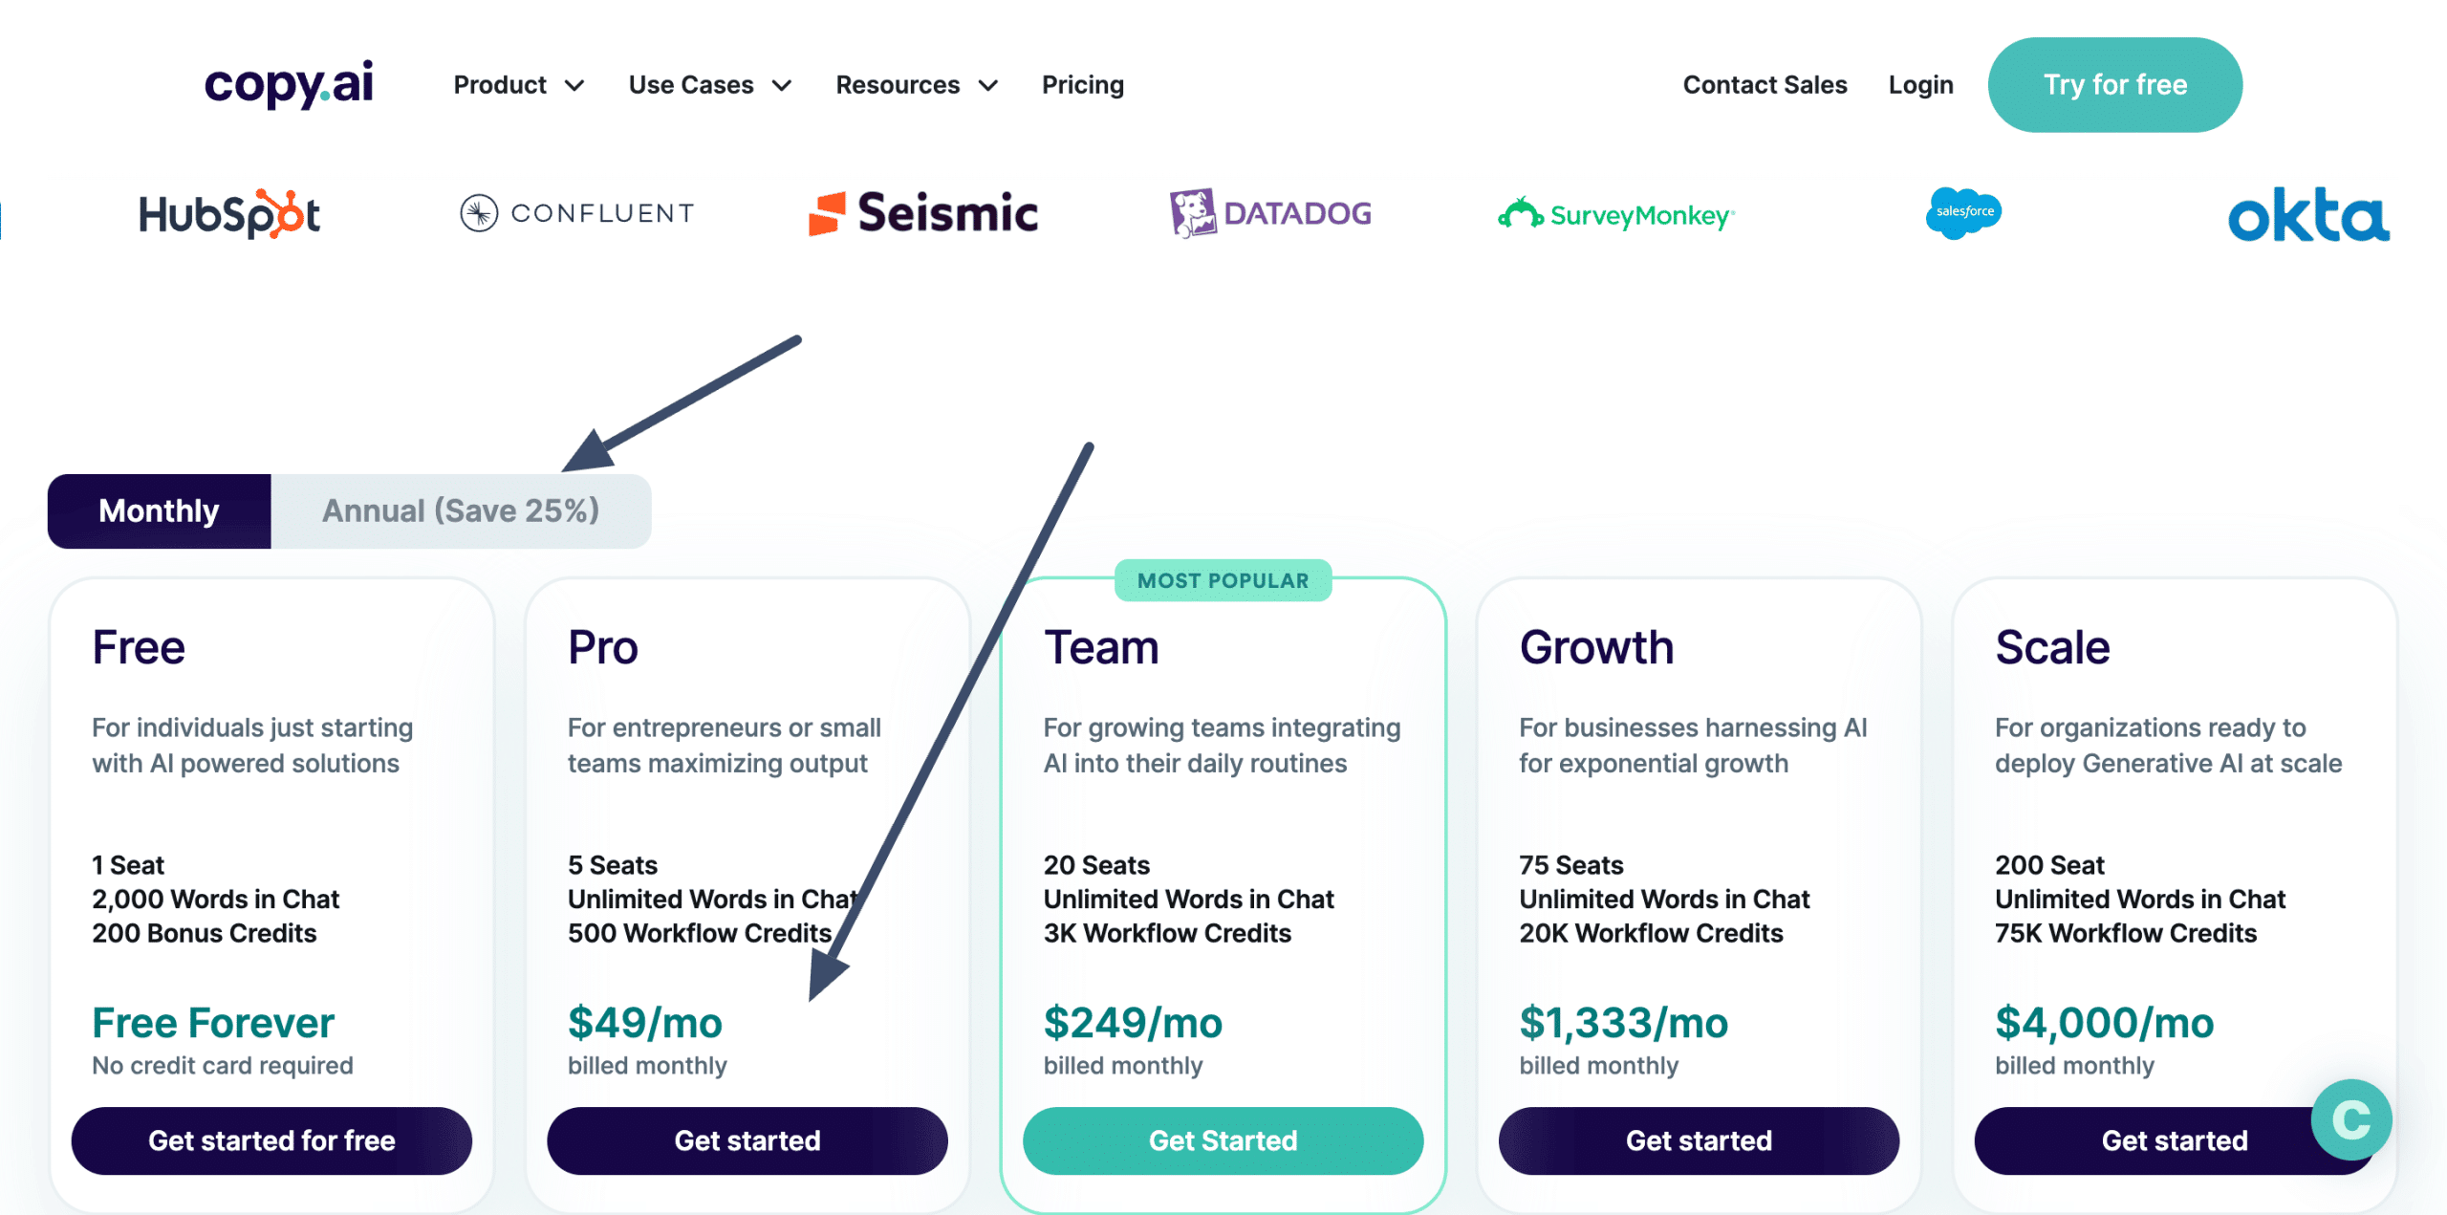2447x1215 pixels.
Task: Click the SurveyMonkey logo
Action: point(1616,215)
